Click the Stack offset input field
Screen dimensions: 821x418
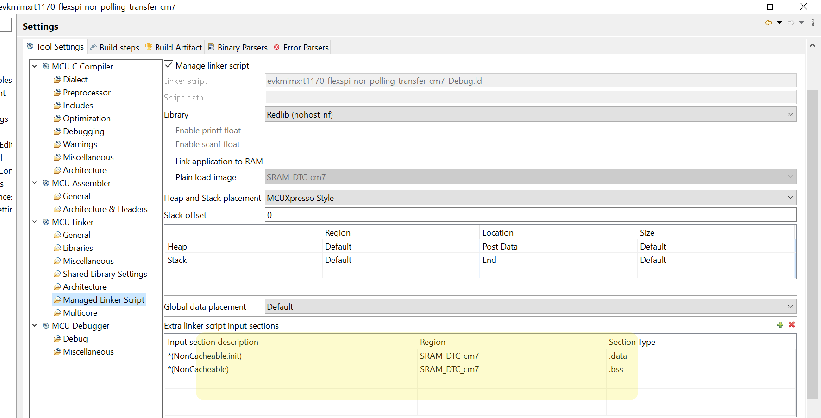coord(530,215)
